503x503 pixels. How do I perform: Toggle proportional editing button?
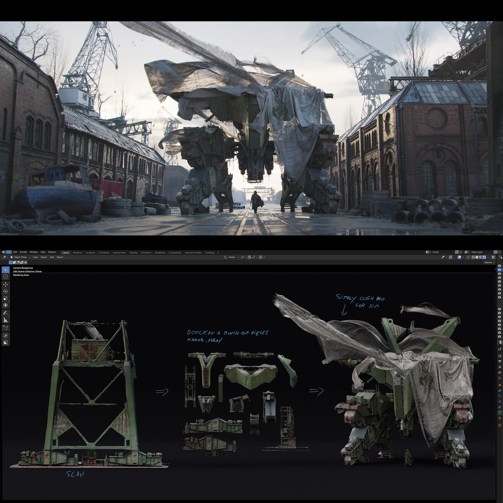(x=260, y=257)
